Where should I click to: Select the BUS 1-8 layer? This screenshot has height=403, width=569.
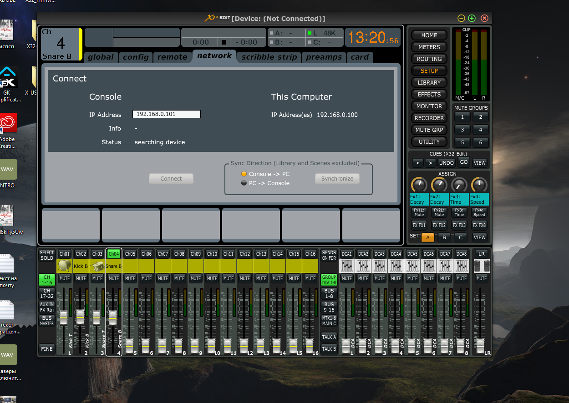[x=329, y=293]
